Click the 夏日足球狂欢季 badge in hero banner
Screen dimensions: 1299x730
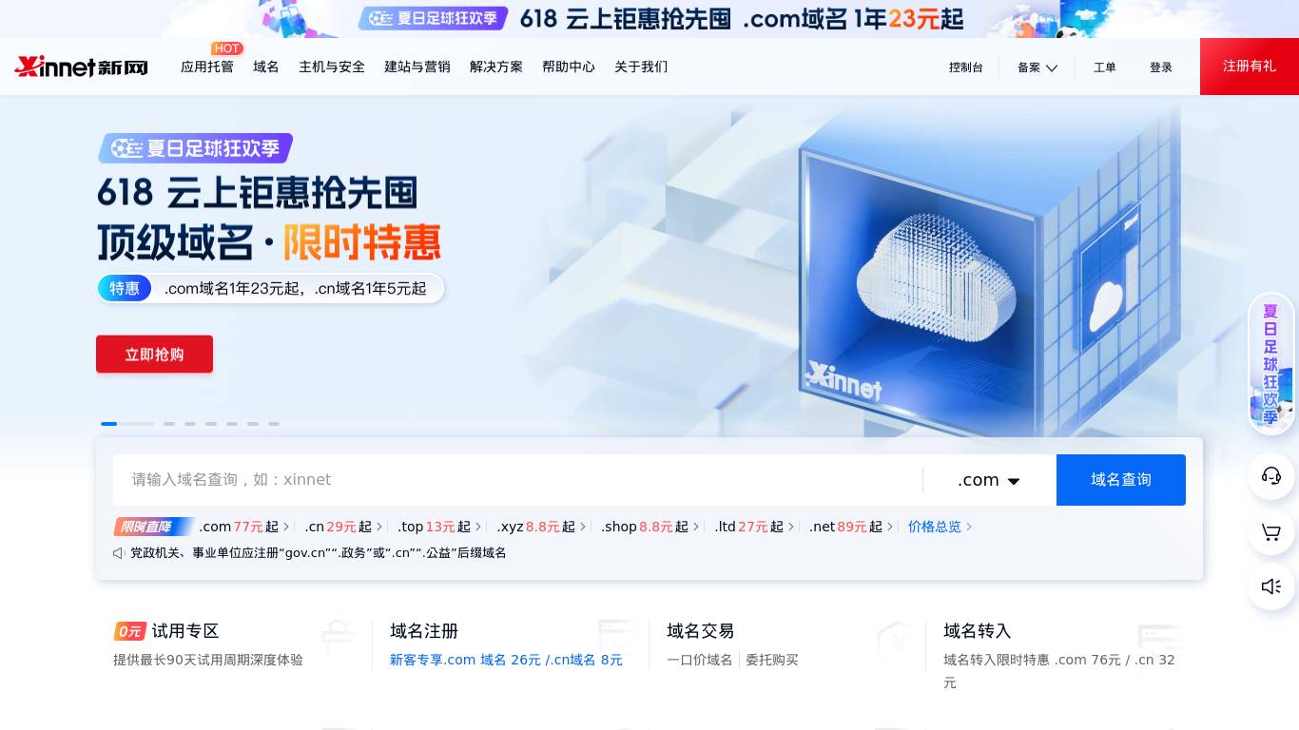click(195, 148)
